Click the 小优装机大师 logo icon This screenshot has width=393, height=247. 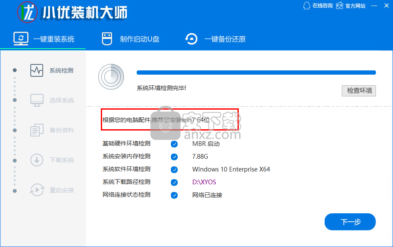(27, 12)
